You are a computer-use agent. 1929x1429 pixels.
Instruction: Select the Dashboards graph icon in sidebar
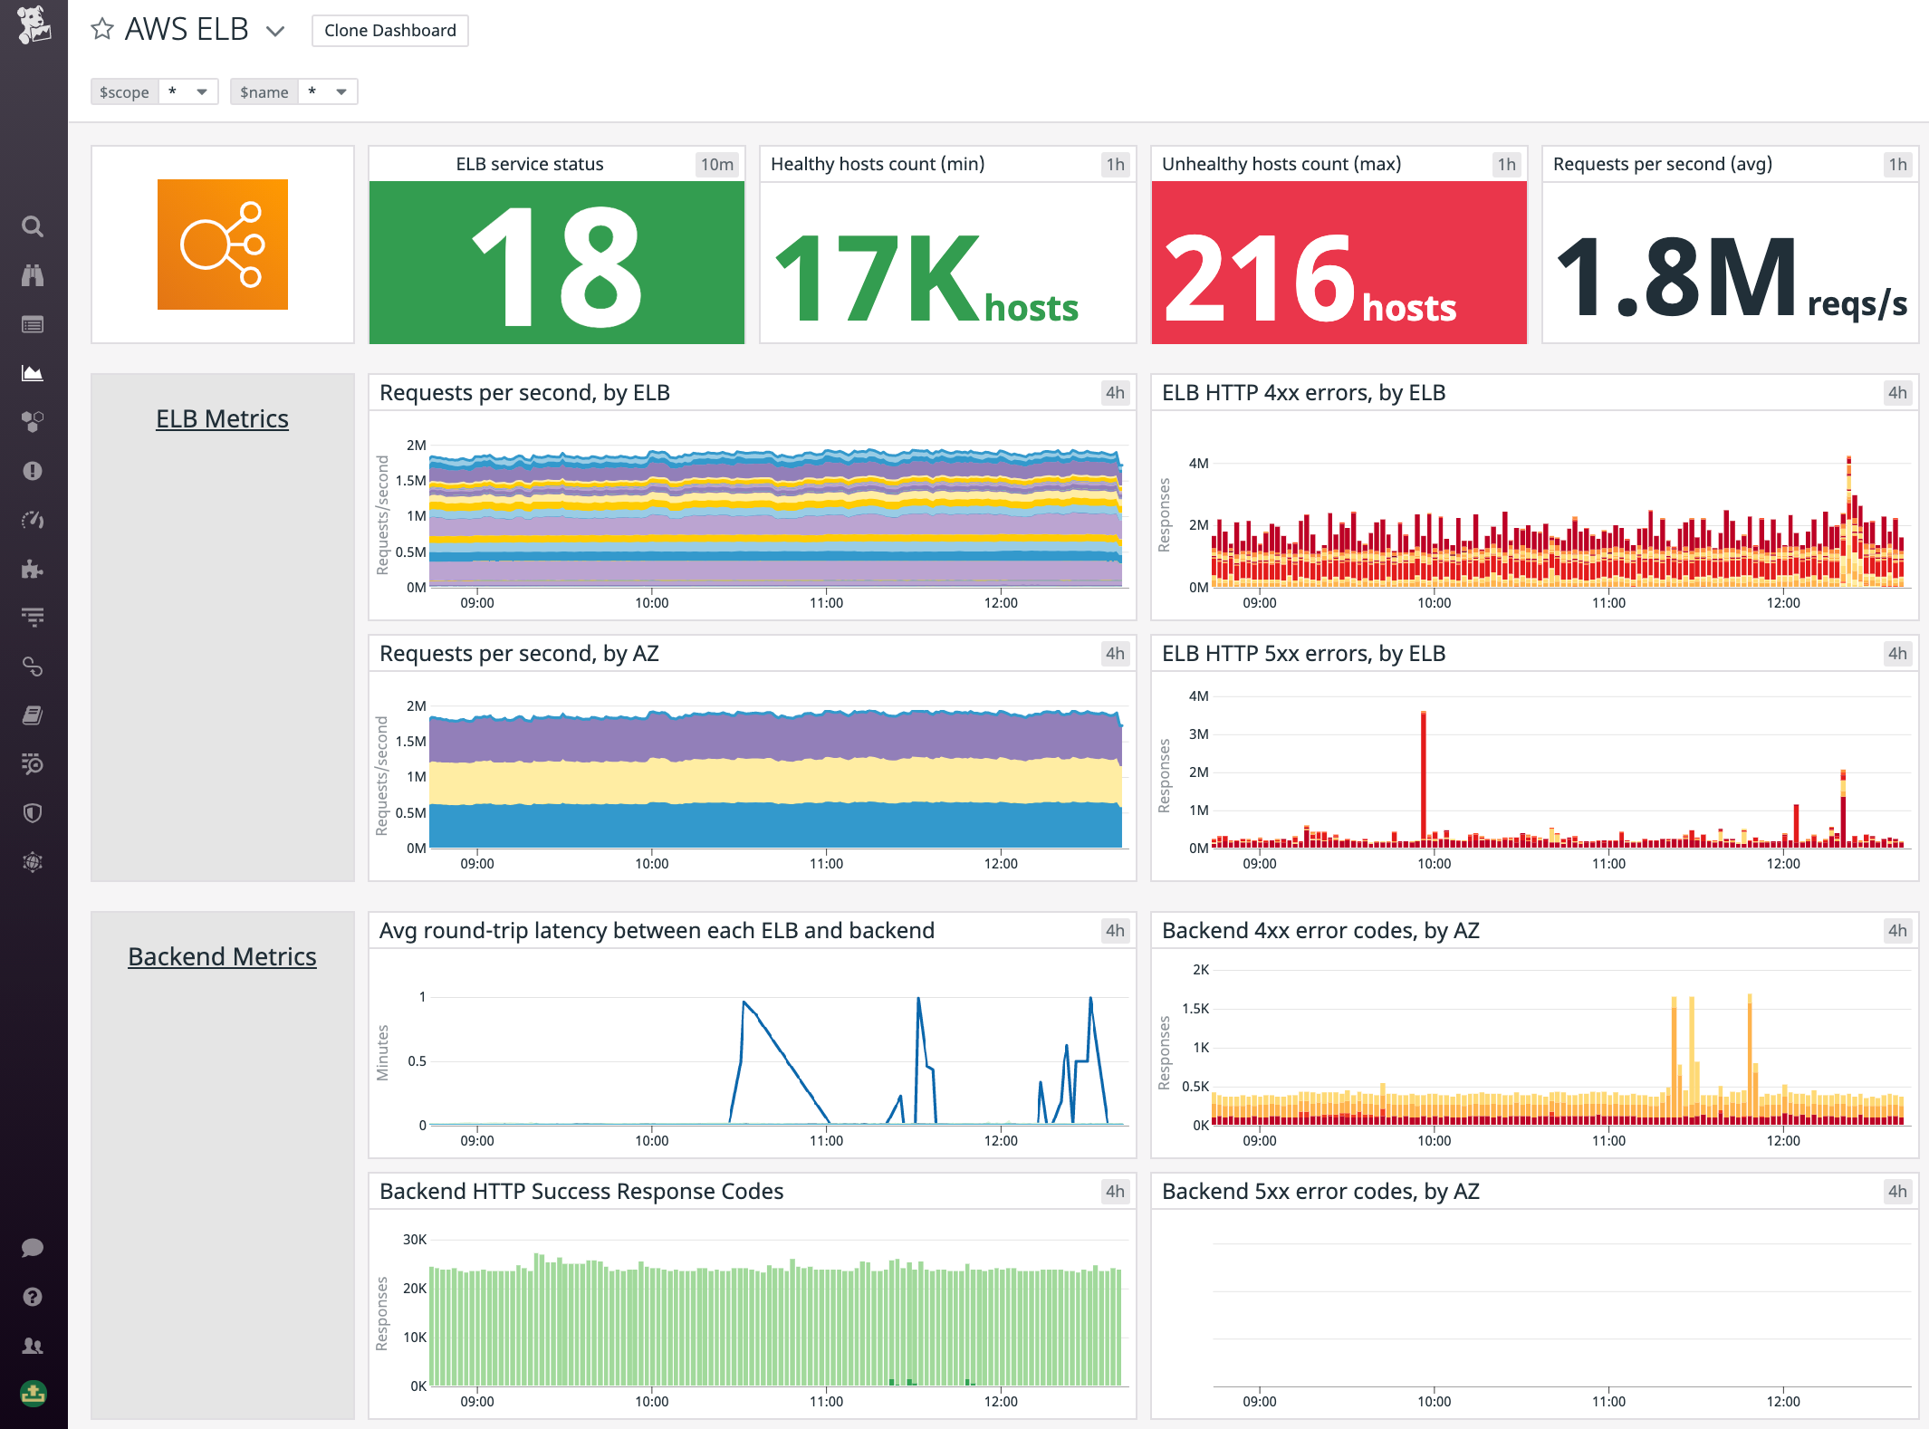34,372
